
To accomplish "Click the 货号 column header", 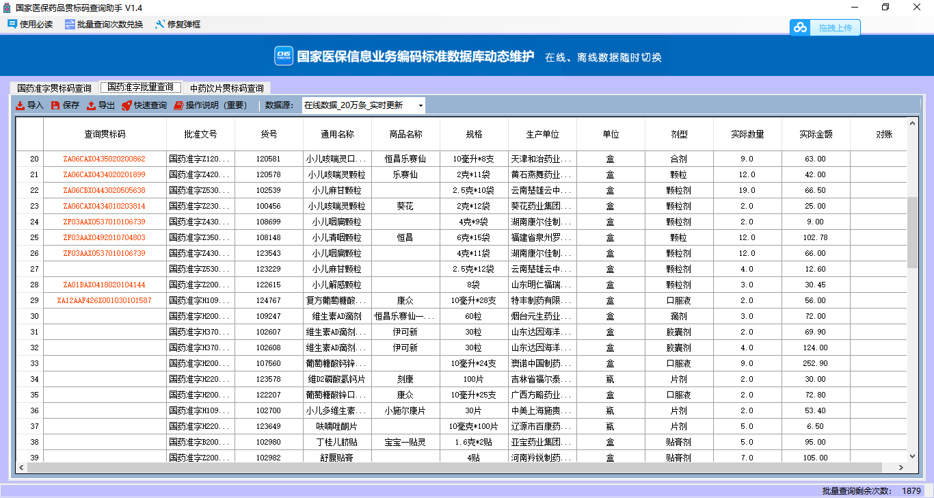I will click(269, 135).
